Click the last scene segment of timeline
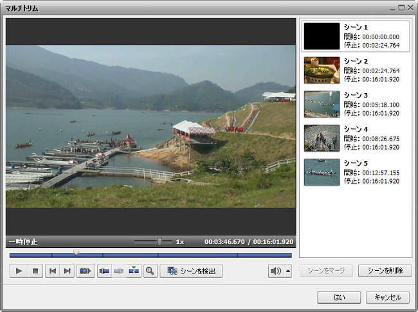The image size is (418, 312). click(x=264, y=256)
